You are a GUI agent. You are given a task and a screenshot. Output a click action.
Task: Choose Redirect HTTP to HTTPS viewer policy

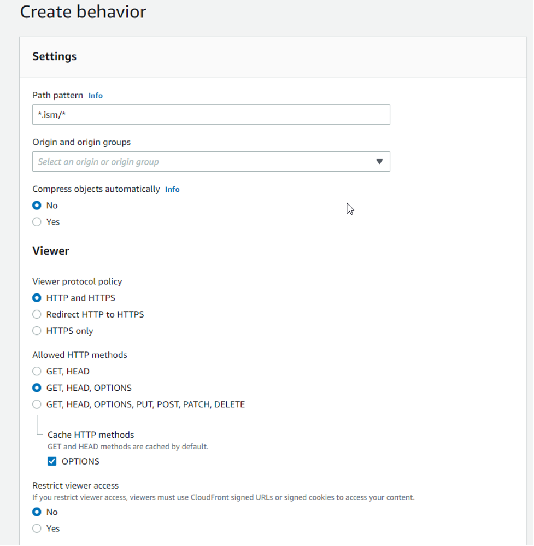36,314
